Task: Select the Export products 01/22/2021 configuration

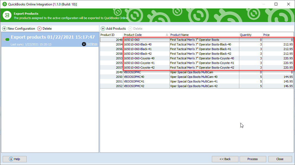Action: click(x=50, y=39)
